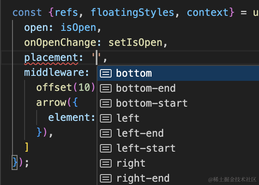Select the left placement suggestion
This screenshot has width=259, height=185.
127,118
